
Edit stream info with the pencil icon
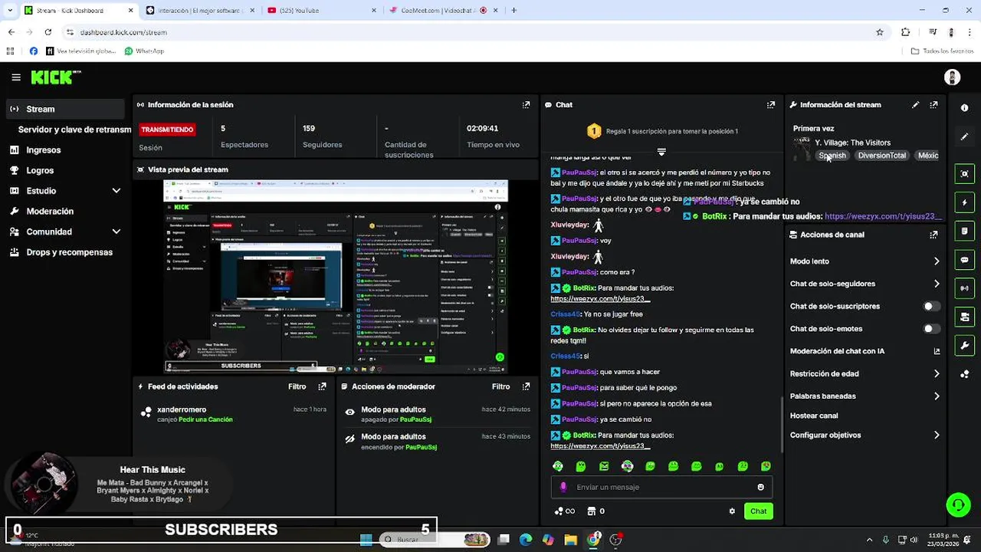pos(916,105)
